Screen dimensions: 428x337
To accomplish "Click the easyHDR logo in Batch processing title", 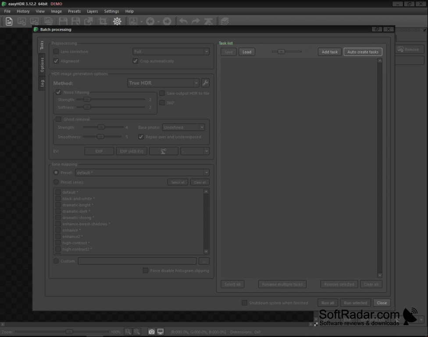I will tap(36, 29).
